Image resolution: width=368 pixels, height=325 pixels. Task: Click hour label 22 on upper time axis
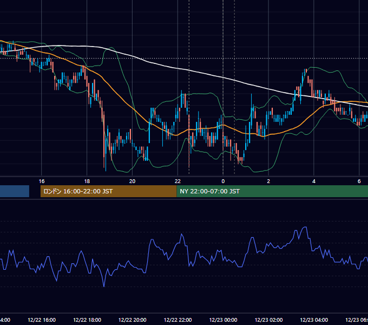tap(178, 181)
